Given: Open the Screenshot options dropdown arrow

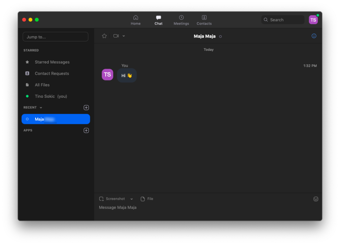Looking at the screenshot, I should (x=131, y=199).
